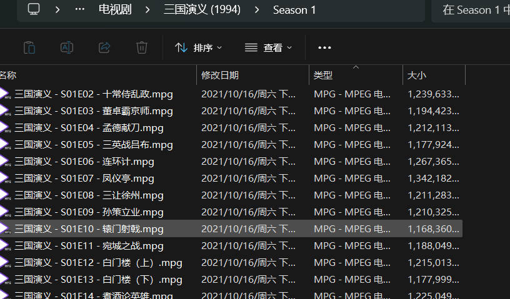Expand the chevron after 电视剧
This screenshot has width=510, height=299.
point(147,10)
